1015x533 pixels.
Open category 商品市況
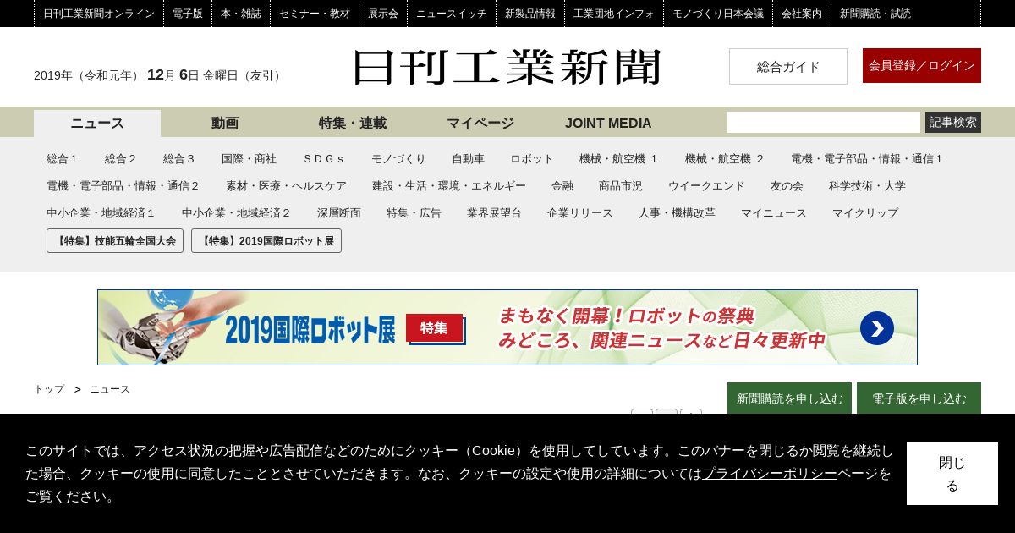(621, 186)
